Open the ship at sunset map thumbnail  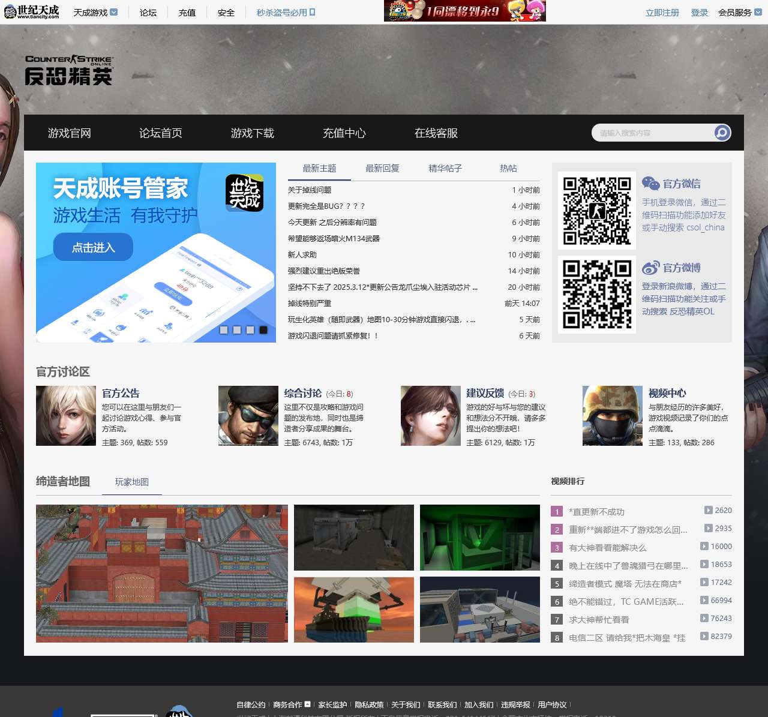(x=354, y=610)
